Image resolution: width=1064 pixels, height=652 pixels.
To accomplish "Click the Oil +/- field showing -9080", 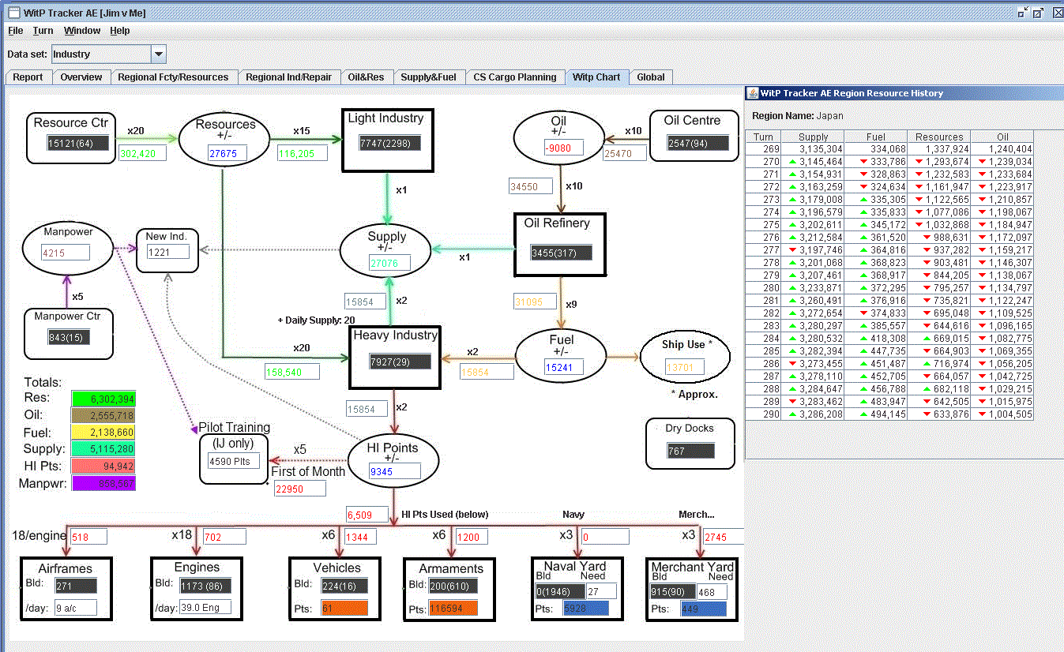I will click(563, 147).
